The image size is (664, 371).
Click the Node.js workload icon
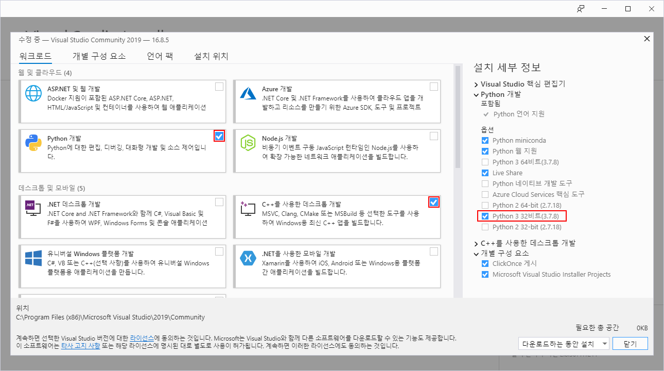tap(248, 143)
